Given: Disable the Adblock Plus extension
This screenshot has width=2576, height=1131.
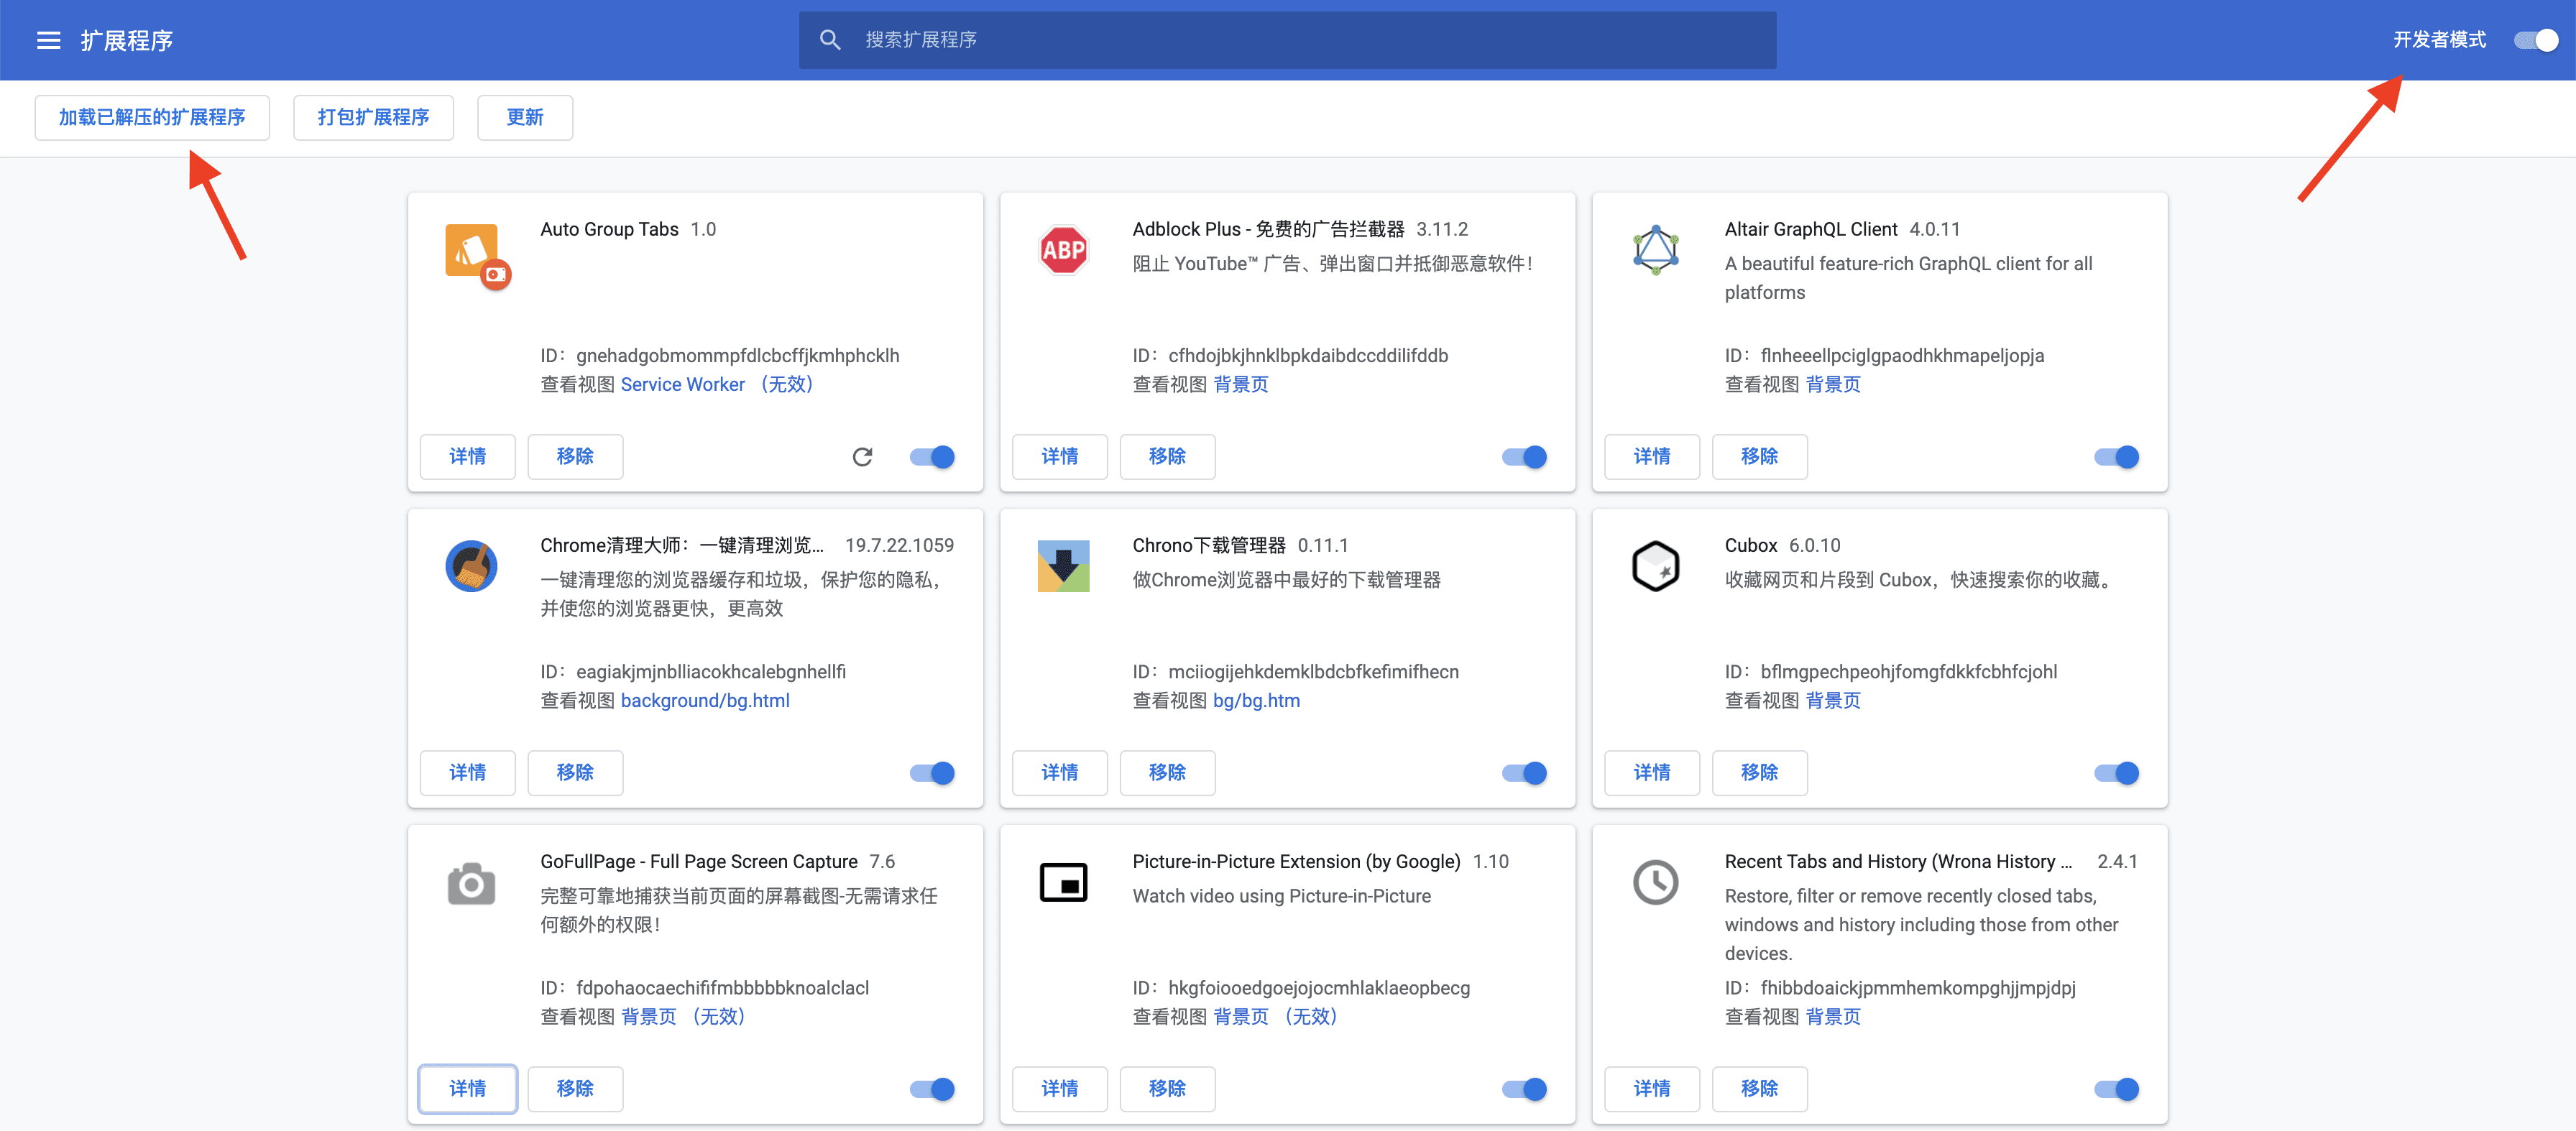Looking at the screenshot, I should (x=1524, y=457).
